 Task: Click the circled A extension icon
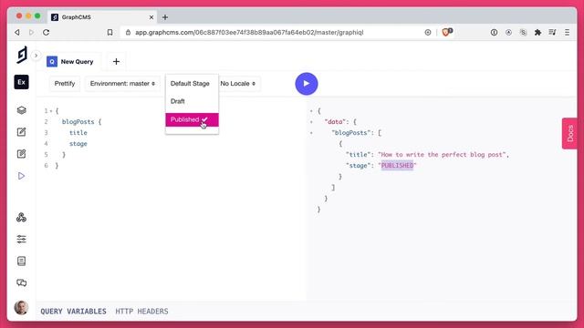tap(508, 33)
